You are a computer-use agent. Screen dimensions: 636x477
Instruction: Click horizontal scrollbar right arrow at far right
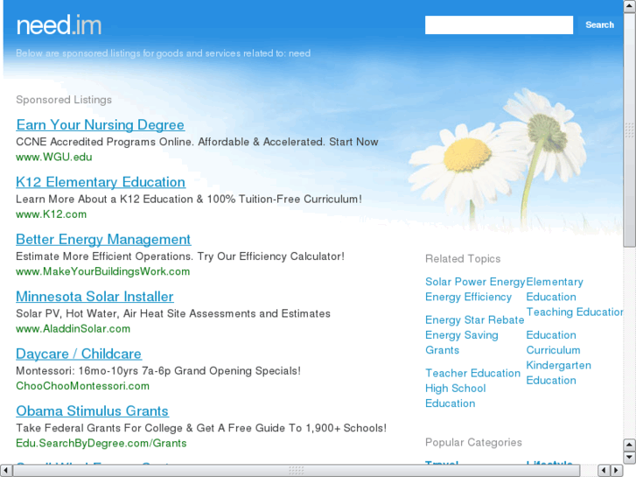[617, 470]
